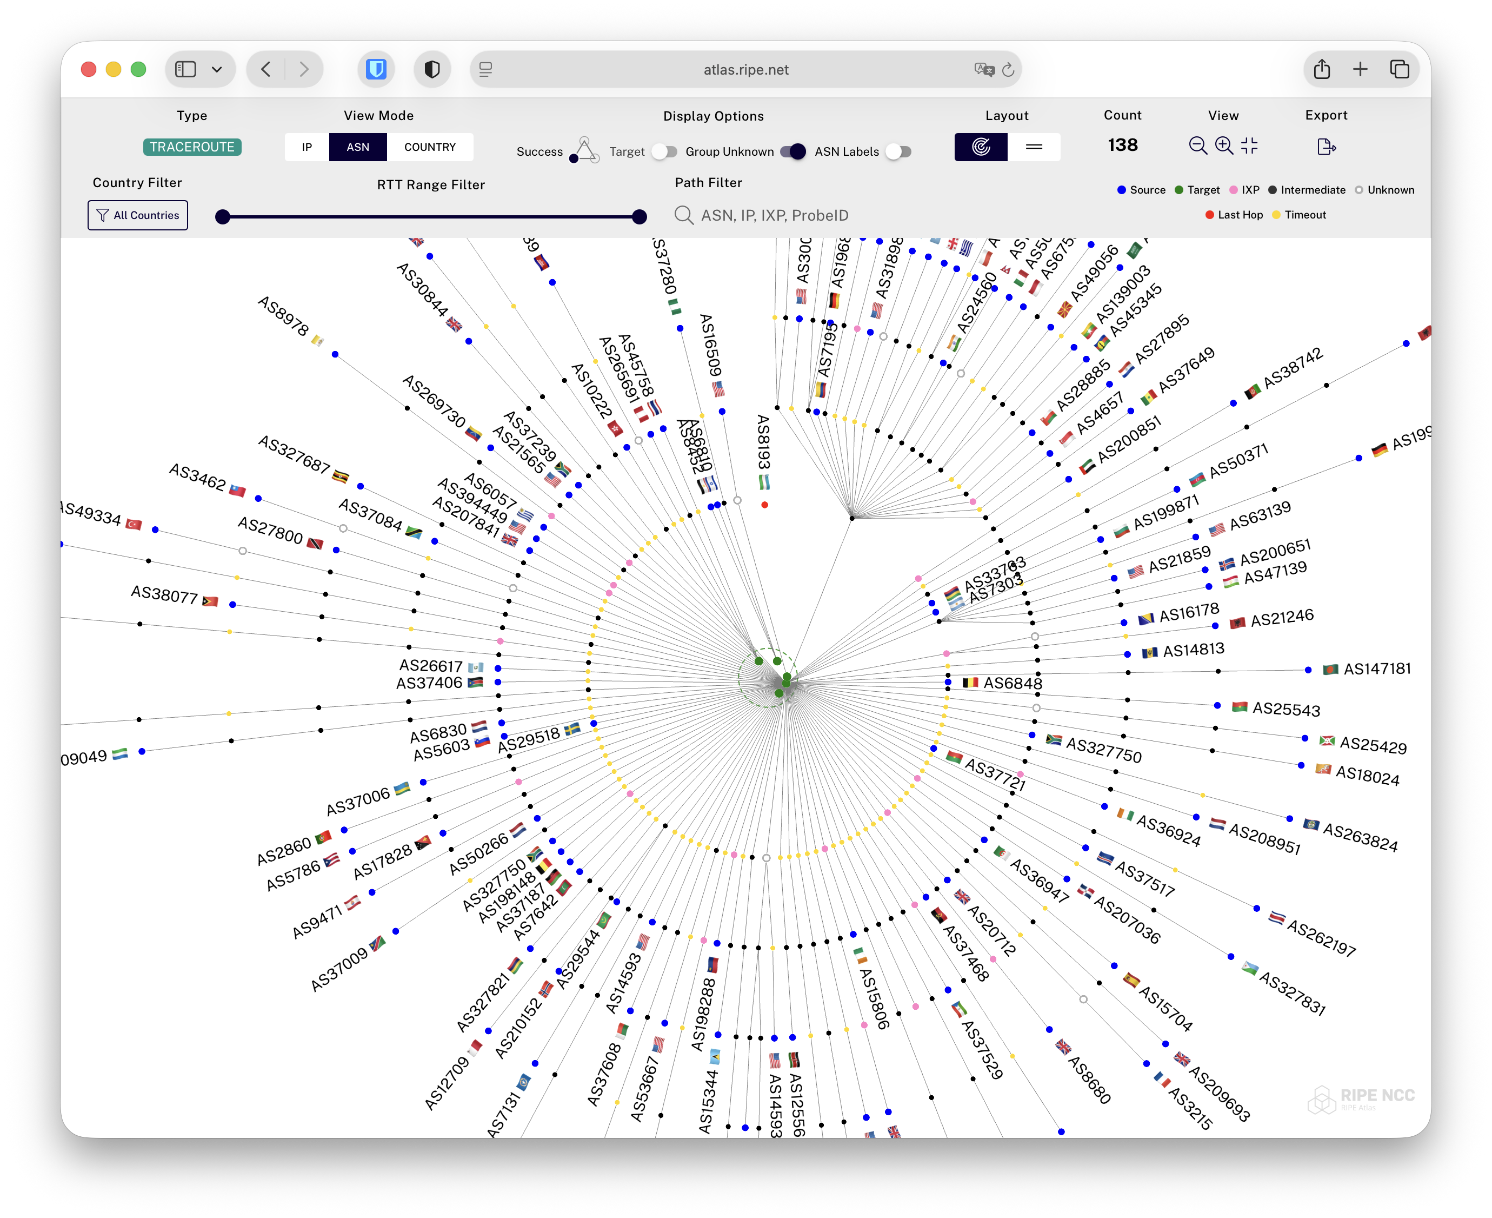This screenshot has height=1218, width=1492.
Task: Click the zoom in magnifier icon
Action: (1224, 146)
